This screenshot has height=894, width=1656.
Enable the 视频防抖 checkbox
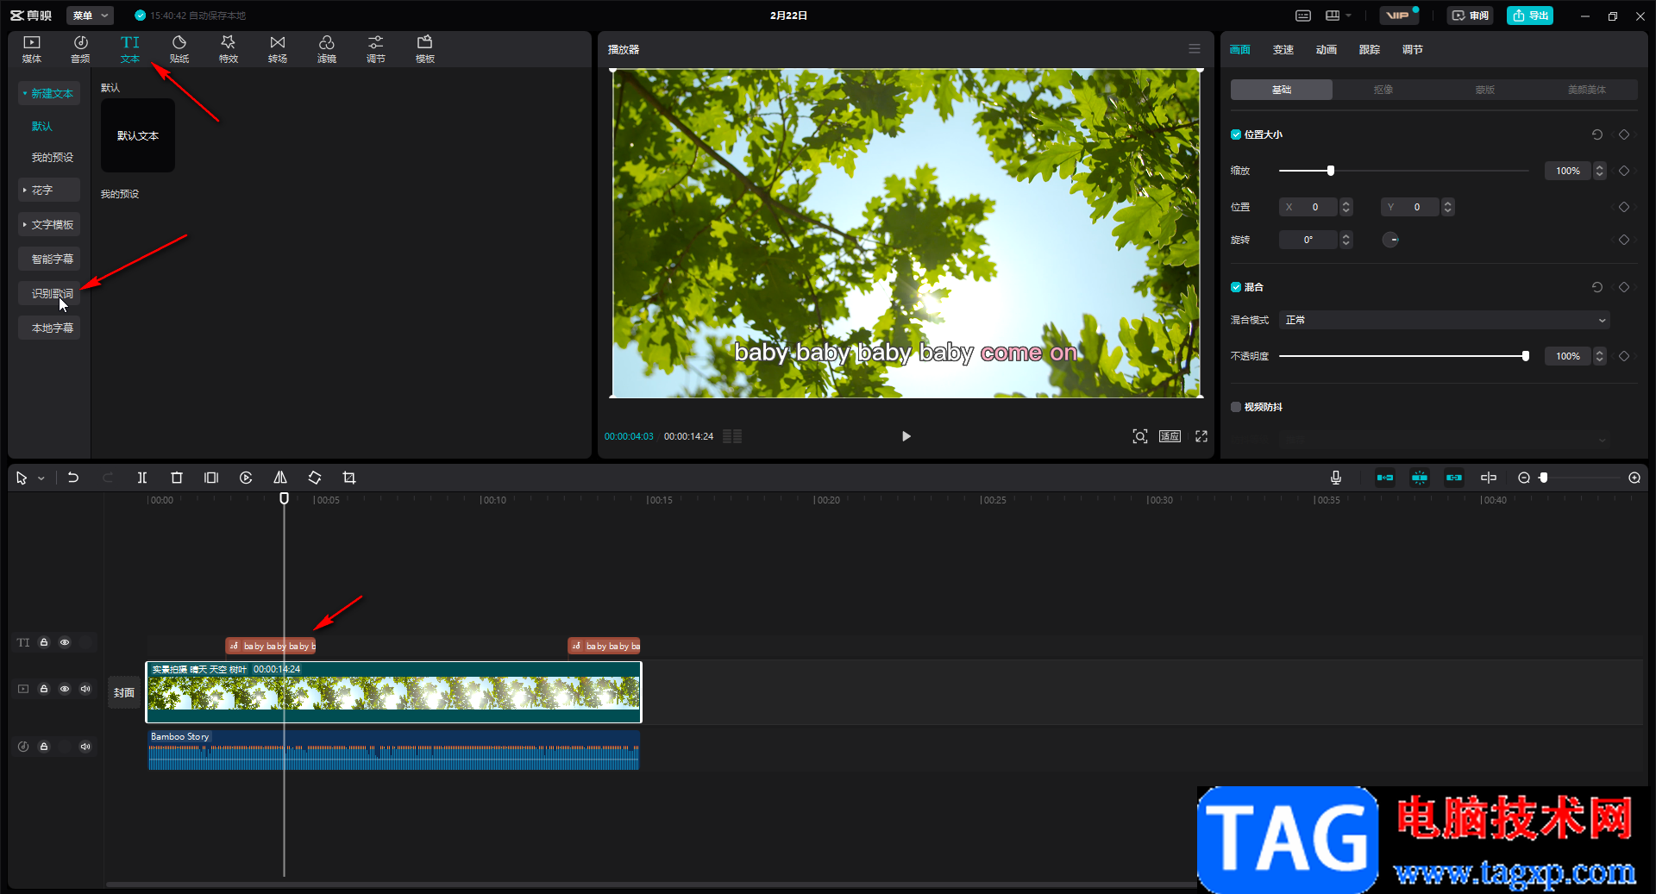click(x=1236, y=407)
